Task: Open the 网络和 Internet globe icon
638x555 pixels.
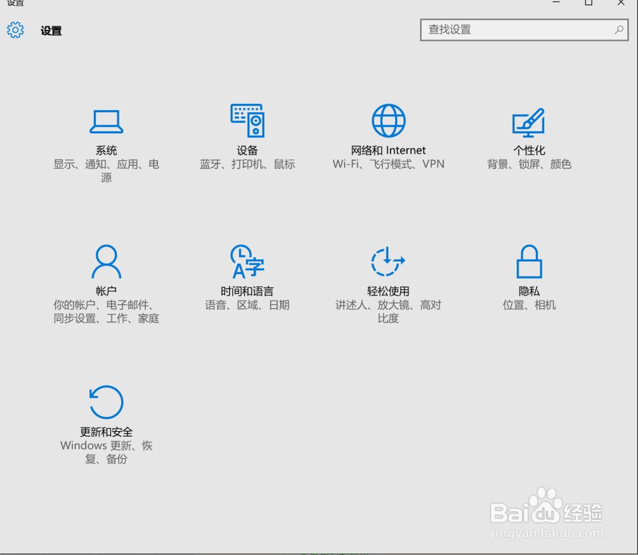Action: (x=389, y=120)
